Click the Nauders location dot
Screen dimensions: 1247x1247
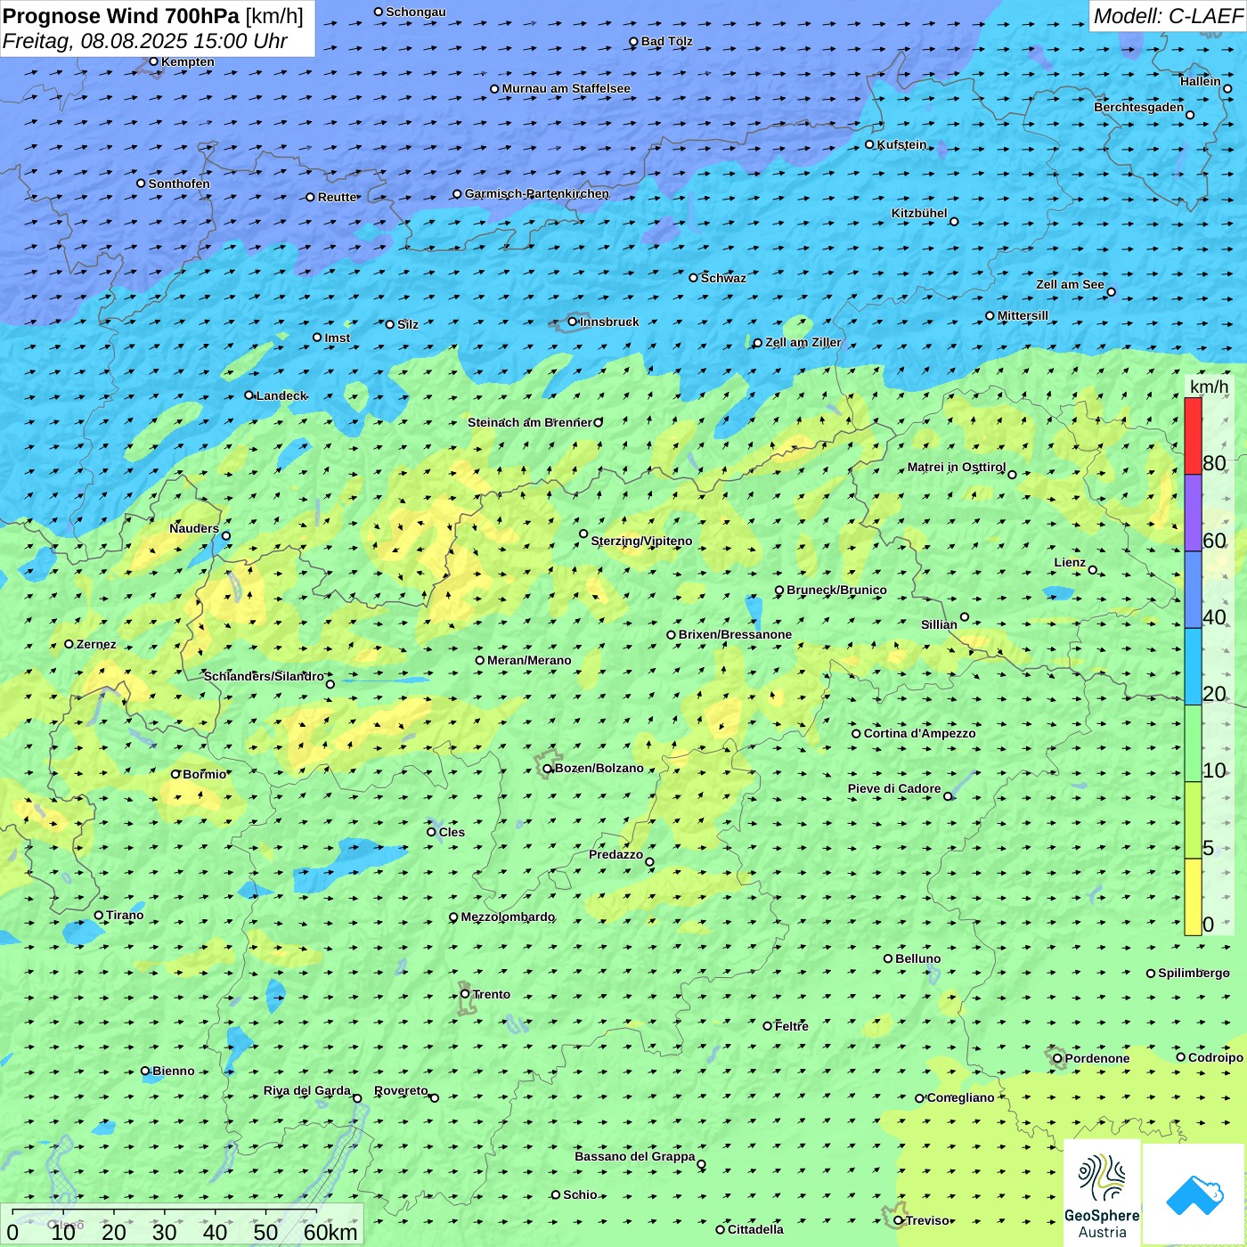point(226,535)
